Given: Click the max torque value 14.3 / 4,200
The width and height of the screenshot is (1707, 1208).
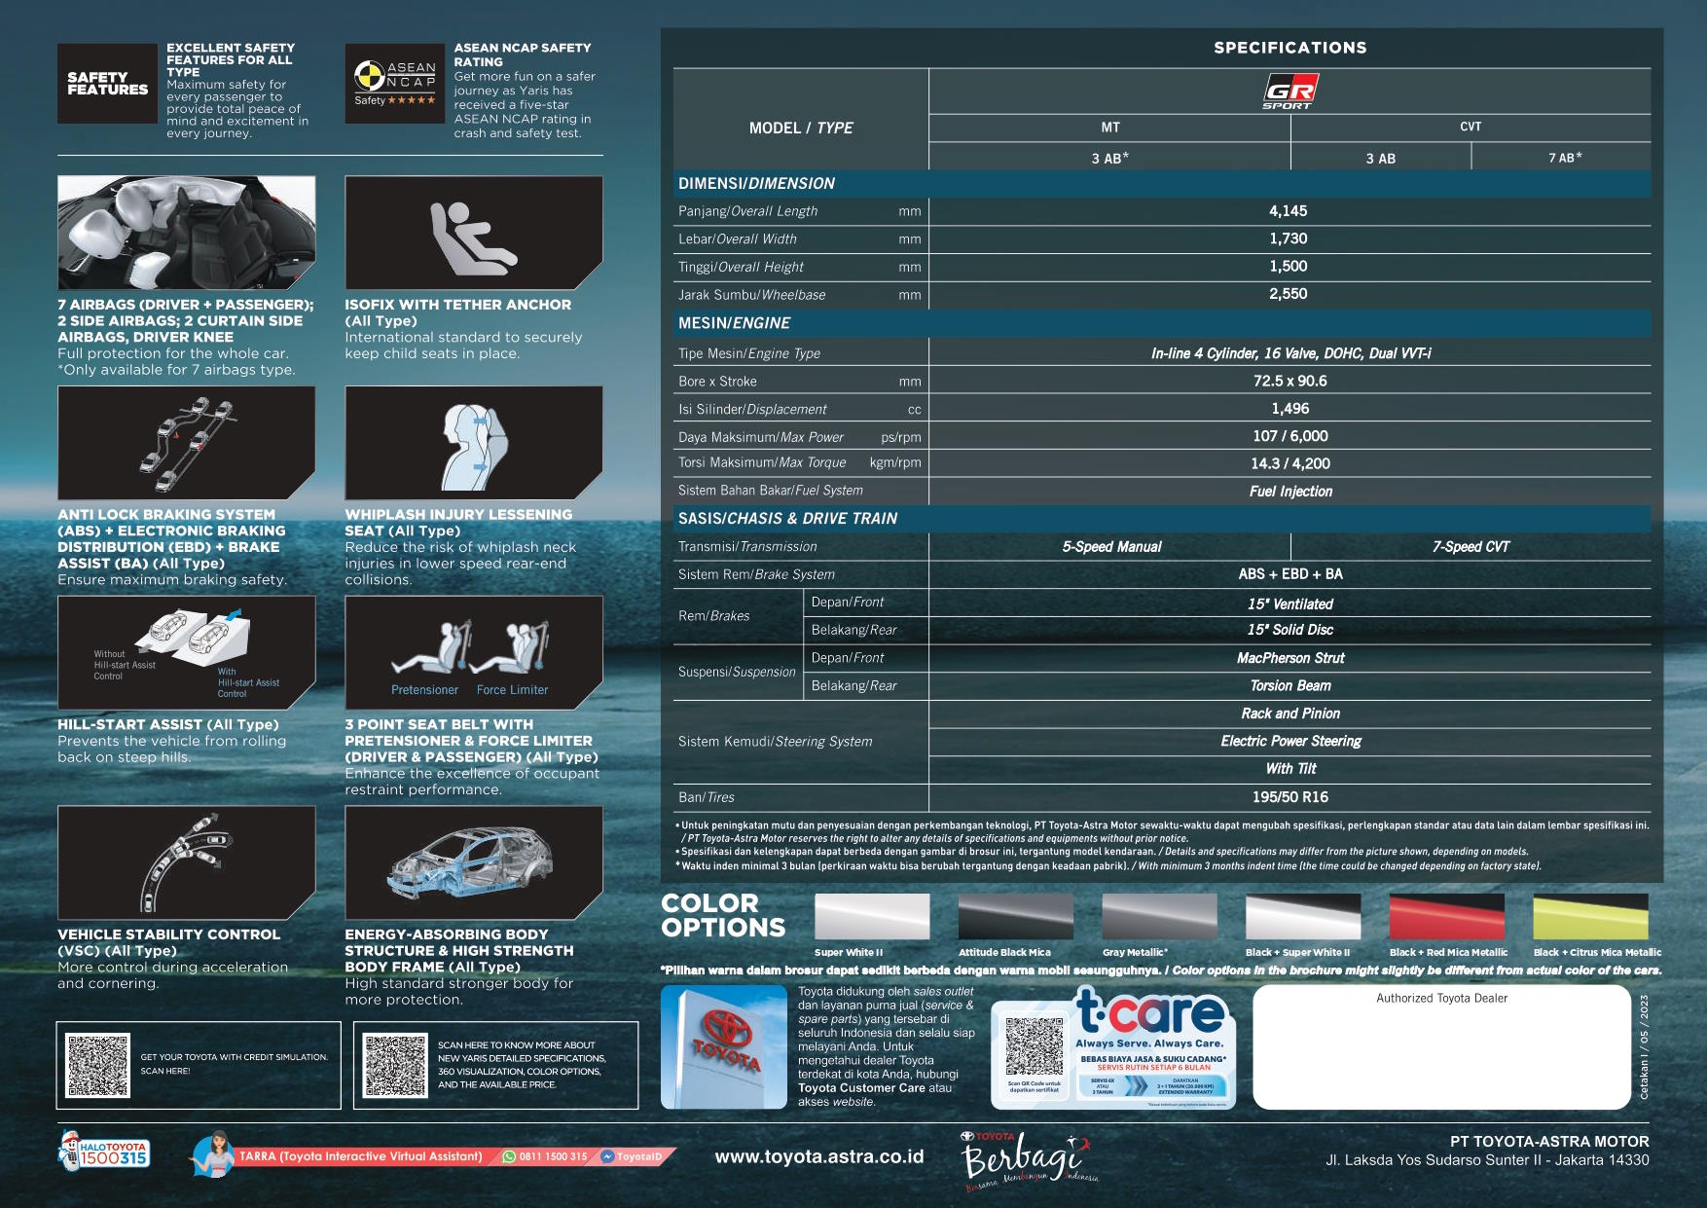Looking at the screenshot, I should 1290,464.
